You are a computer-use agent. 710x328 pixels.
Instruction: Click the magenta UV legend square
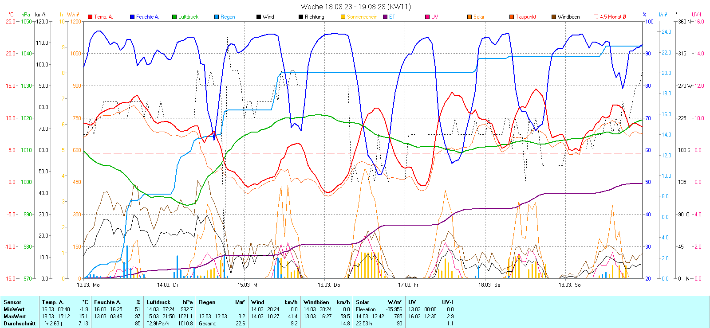click(x=427, y=17)
